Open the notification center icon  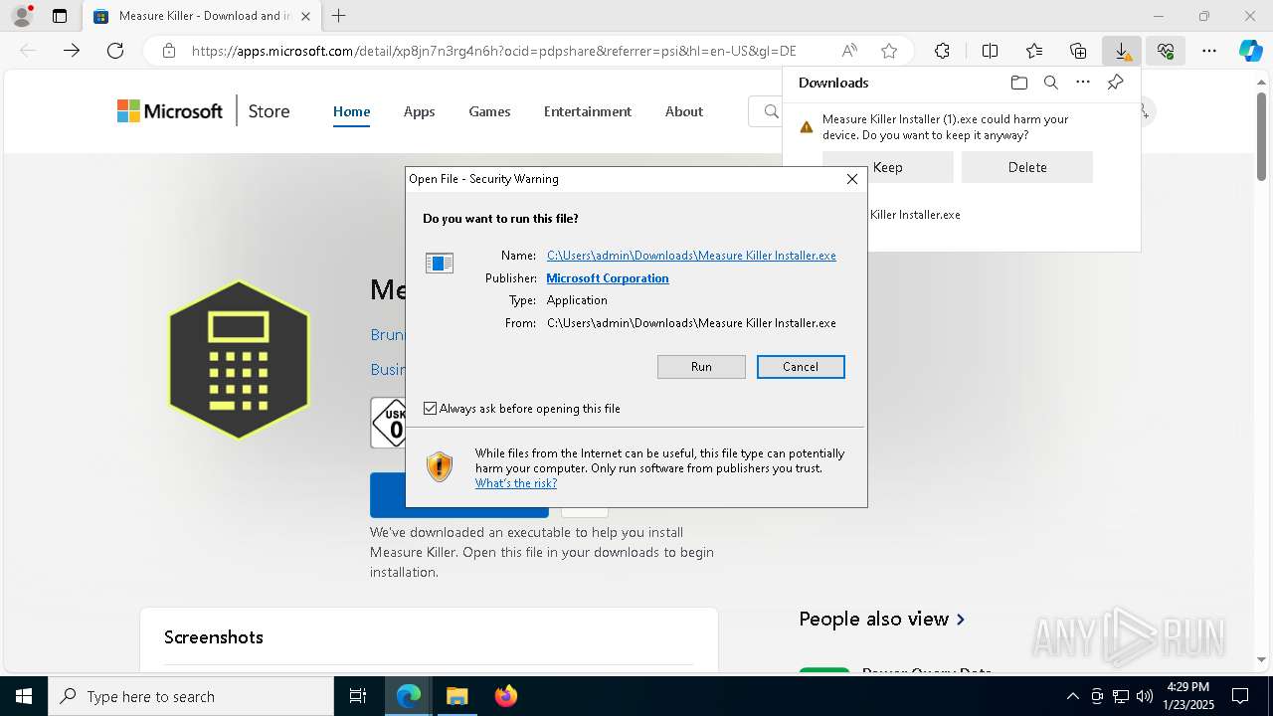1241,696
